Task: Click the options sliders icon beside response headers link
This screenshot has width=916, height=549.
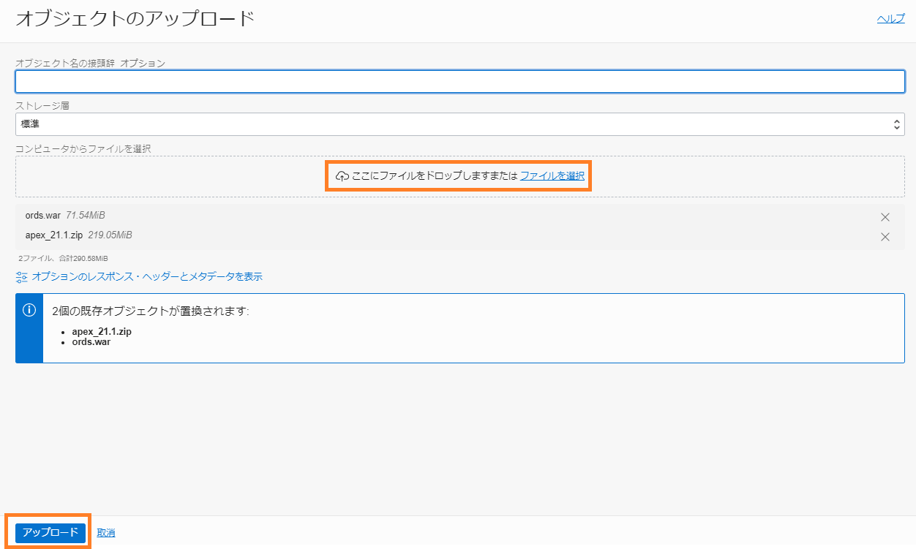Action: click(22, 277)
